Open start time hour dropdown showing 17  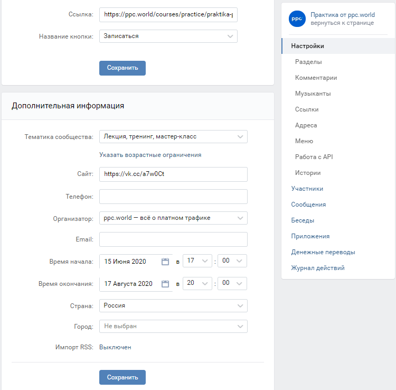(197, 261)
